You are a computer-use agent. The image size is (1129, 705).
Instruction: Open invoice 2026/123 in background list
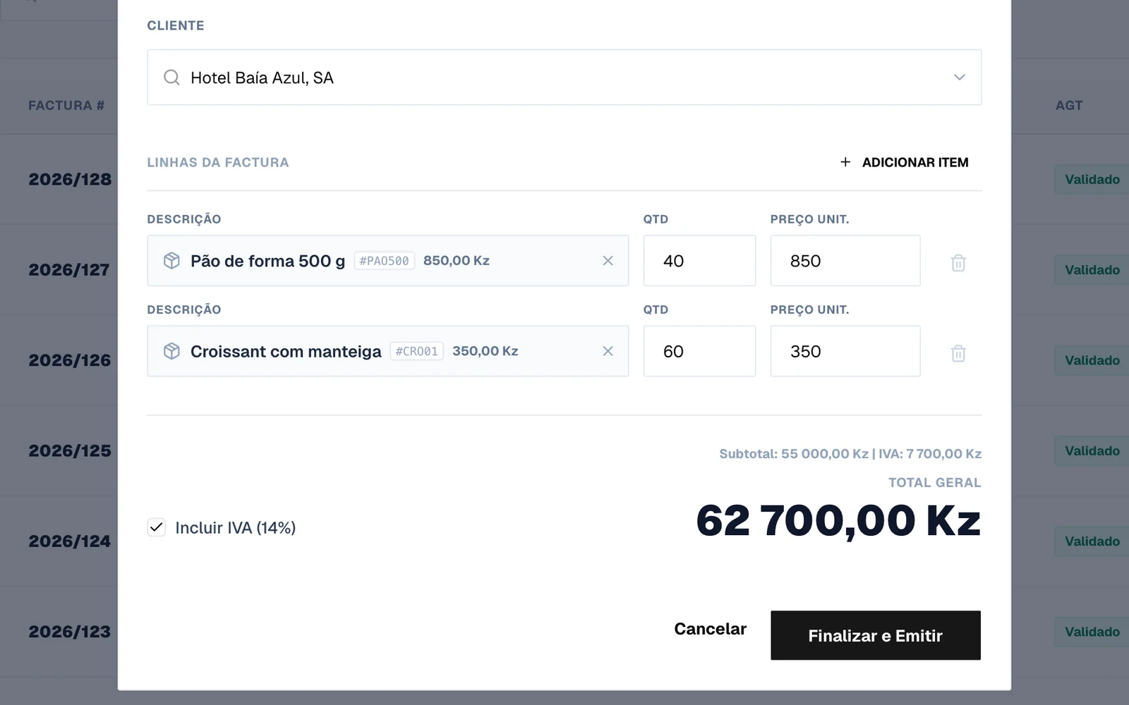70,632
